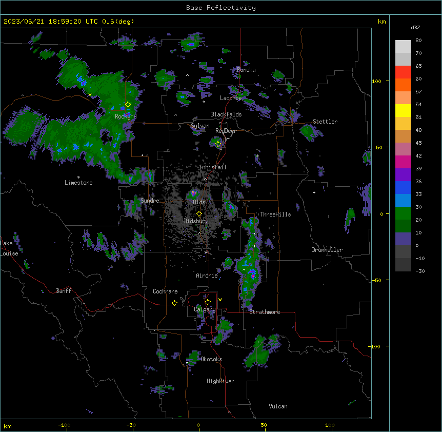The width and height of the screenshot is (442, 432).
Task: Click the Strathmore label
Action: click(265, 312)
